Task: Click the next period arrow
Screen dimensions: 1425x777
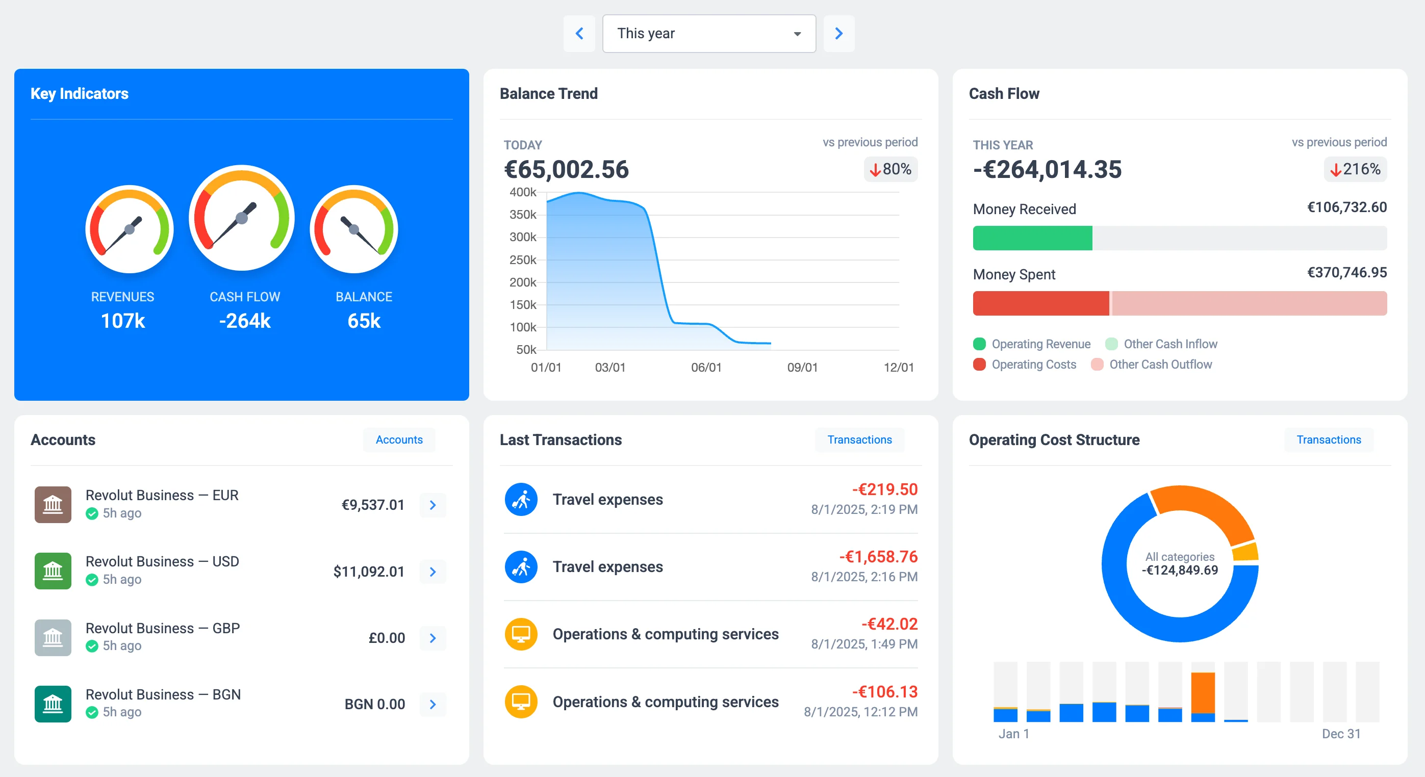Action: pos(838,33)
